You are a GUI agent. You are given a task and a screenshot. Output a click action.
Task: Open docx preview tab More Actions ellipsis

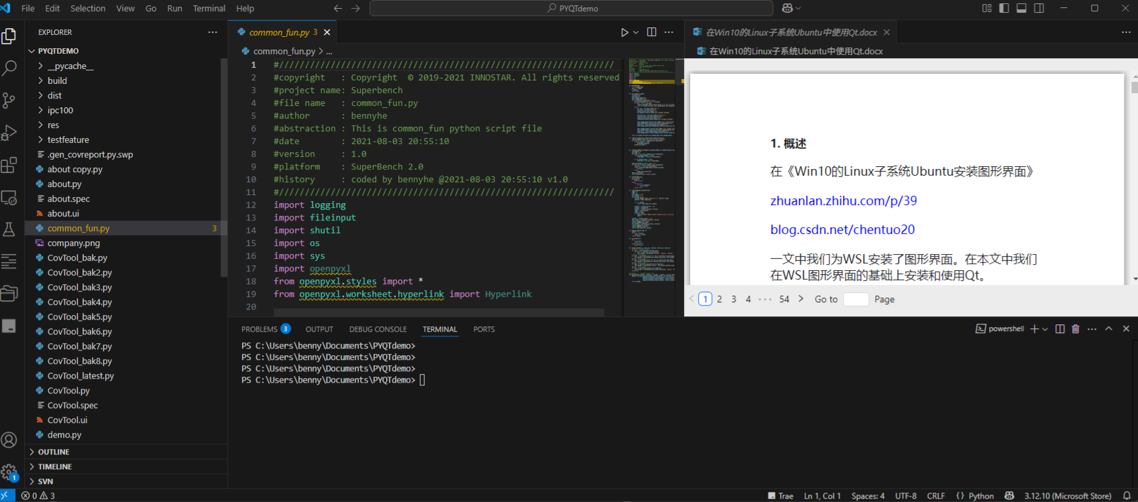[1126, 32]
